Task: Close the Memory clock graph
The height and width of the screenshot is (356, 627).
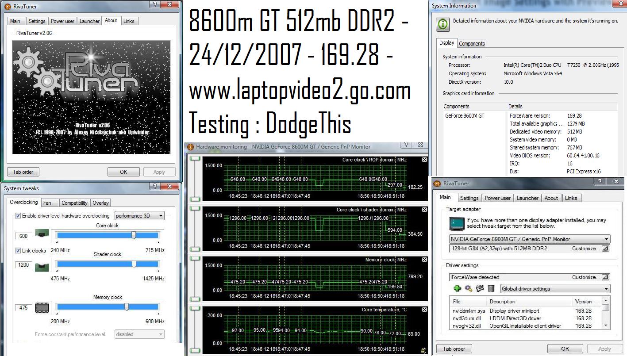Action: [424, 260]
